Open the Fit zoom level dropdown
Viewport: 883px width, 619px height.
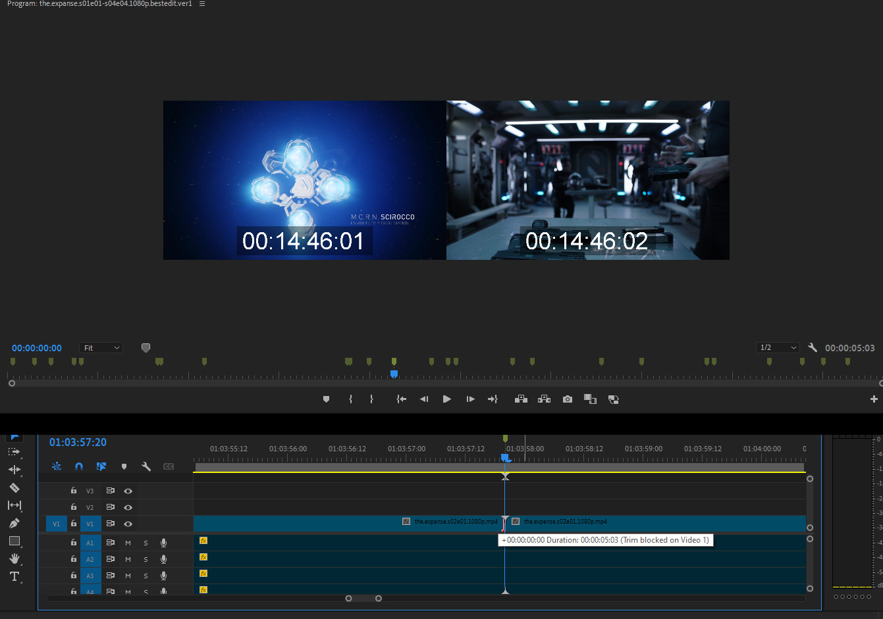point(101,348)
